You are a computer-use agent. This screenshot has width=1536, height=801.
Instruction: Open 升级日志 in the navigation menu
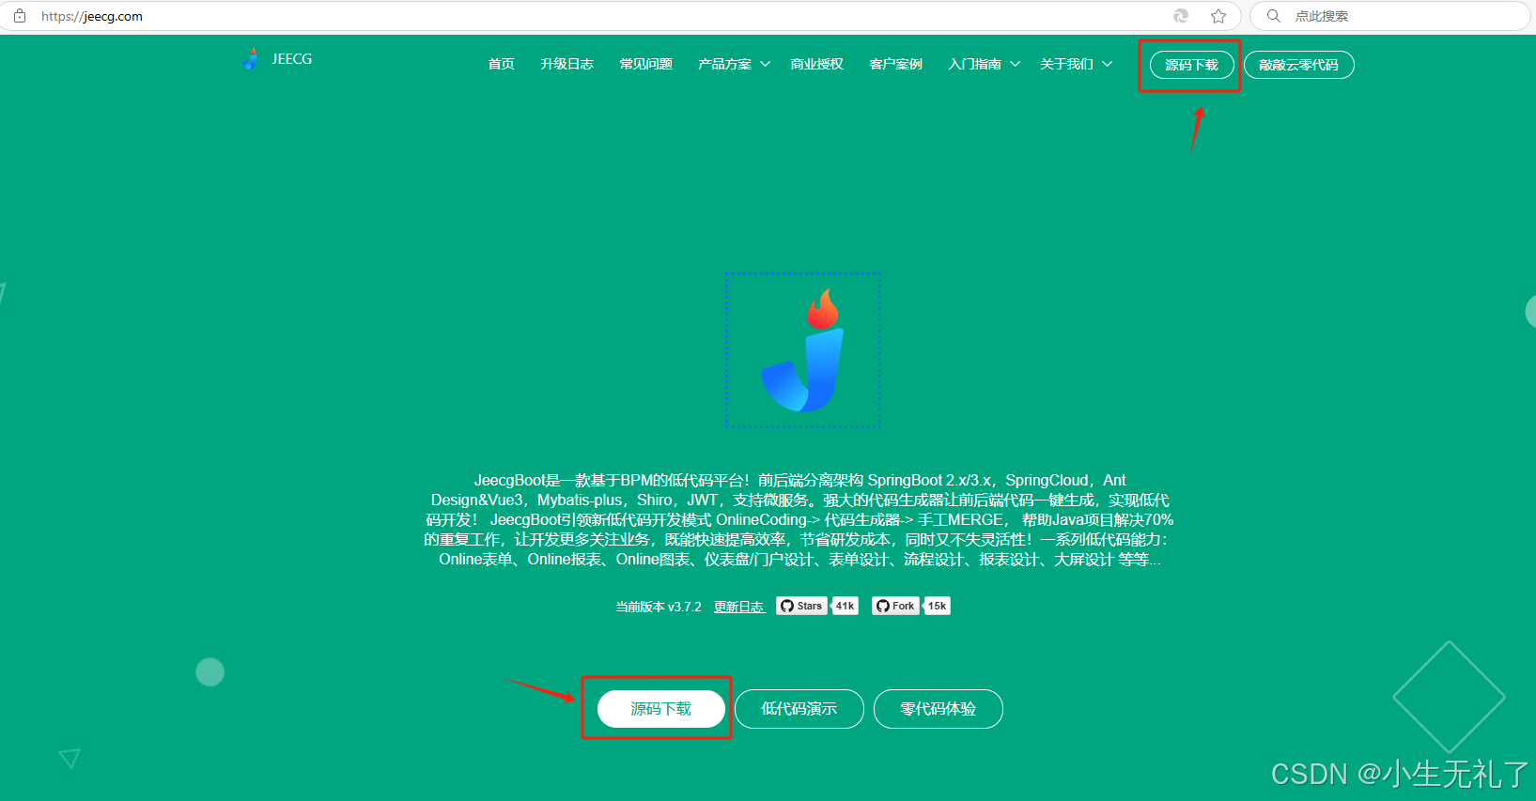566,64
